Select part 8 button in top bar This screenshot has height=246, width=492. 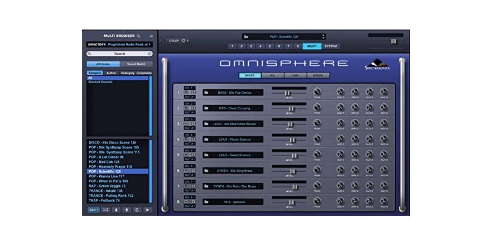tap(298, 46)
